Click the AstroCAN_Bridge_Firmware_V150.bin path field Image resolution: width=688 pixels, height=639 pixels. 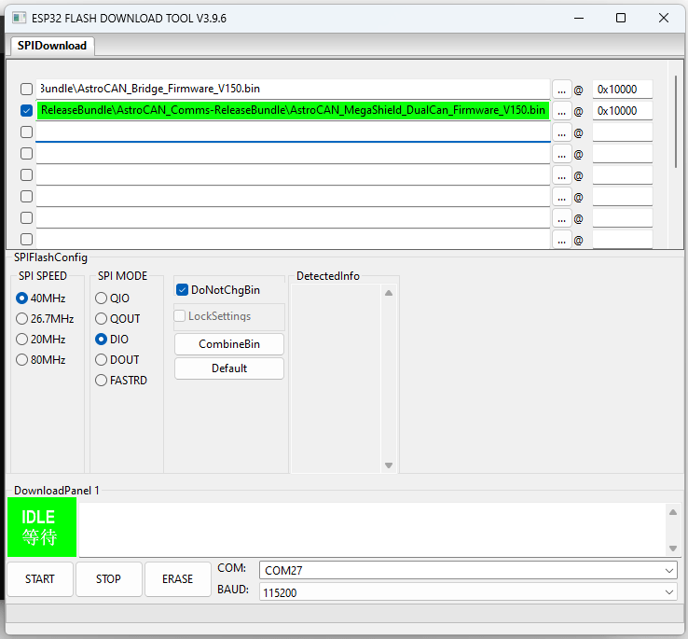tap(293, 90)
